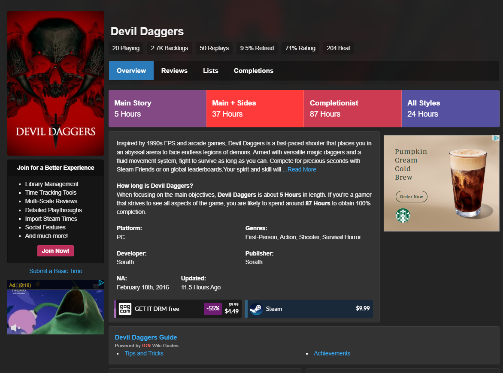Click the -55% discount badge
Screen dimensions: 503x373
(x=213, y=309)
